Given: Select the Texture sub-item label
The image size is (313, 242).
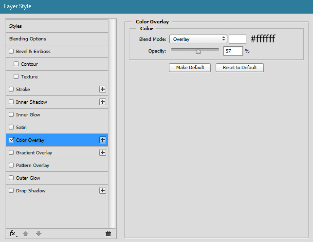Looking at the screenshot, I should pos(29,76).
